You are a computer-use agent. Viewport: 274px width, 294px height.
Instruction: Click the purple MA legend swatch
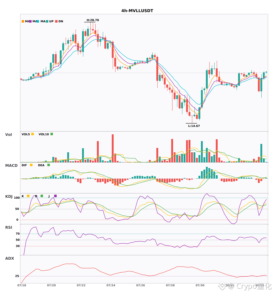tap(30, 21)
